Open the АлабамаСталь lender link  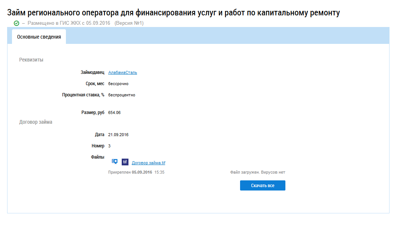[122, 72]
